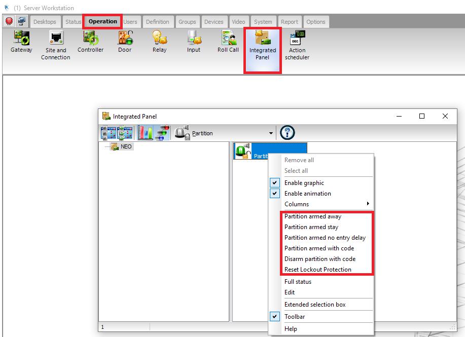Toggle the Toolbar checkmark option
This screenshot has width=465, height=337.
click(295, 317)
